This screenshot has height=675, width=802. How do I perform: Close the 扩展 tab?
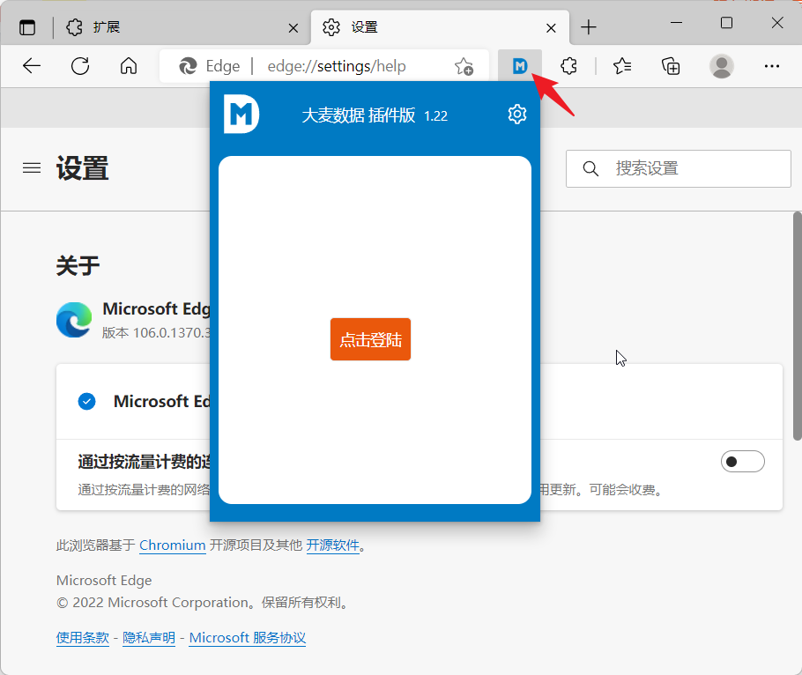(x=293, y=27)
